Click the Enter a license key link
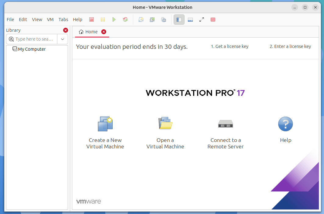Viewport: 324px width, 214px height. 290,46
